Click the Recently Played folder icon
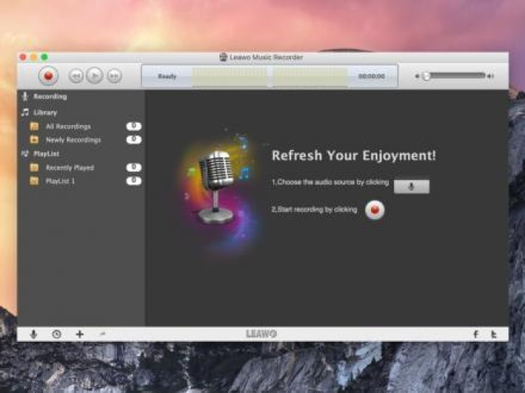Screen dimensions: 525x393 coord(34,167)
